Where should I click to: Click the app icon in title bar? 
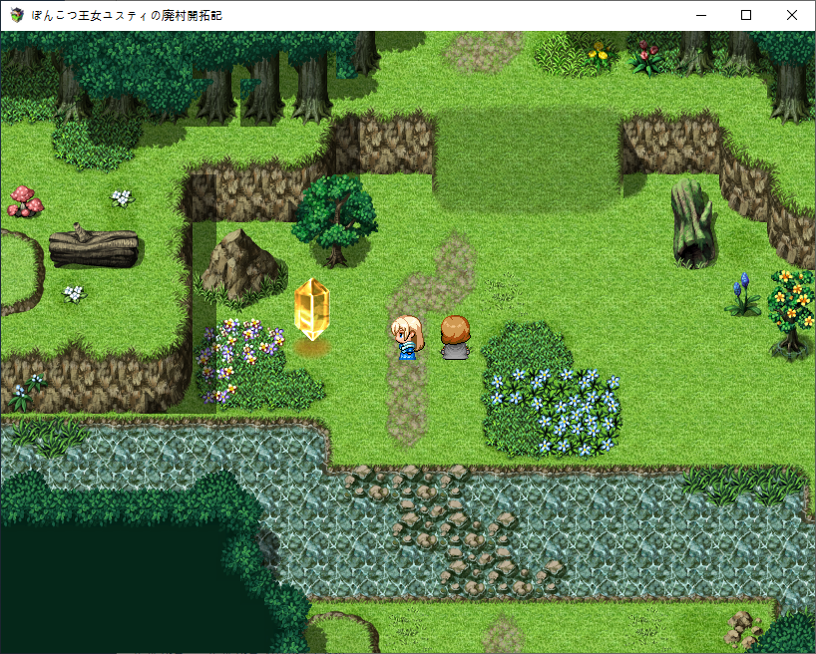[x=17, y=15]
